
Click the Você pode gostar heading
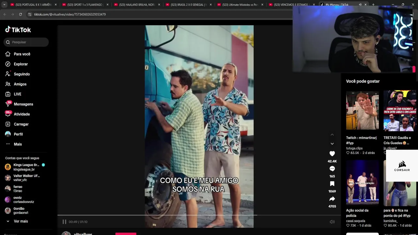point(363,81)
